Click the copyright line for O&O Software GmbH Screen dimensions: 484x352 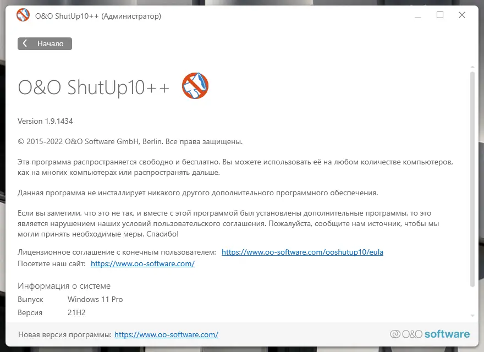[130, 142]
